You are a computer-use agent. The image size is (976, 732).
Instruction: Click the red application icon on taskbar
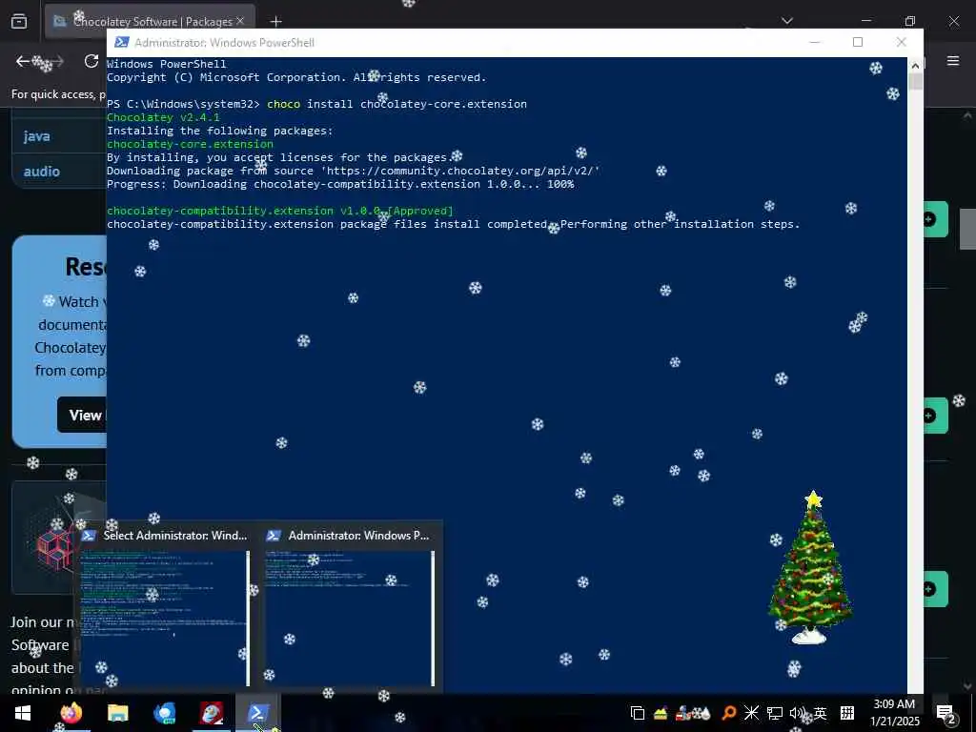click(x=212, y=713)
